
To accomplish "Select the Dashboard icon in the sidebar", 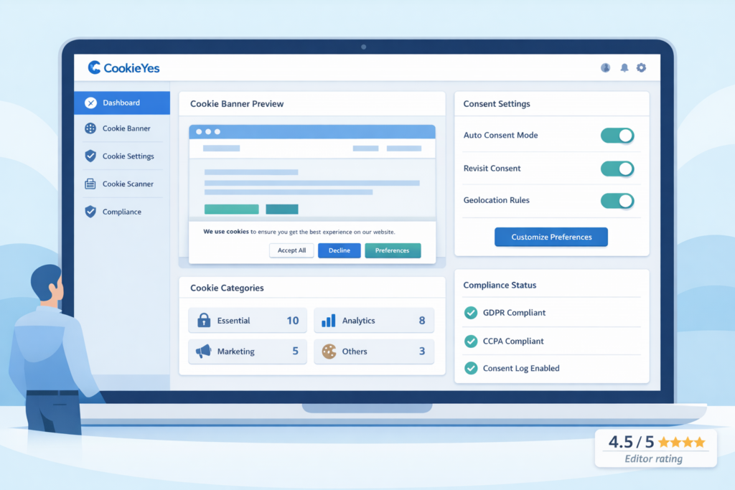I will point(90,103).
